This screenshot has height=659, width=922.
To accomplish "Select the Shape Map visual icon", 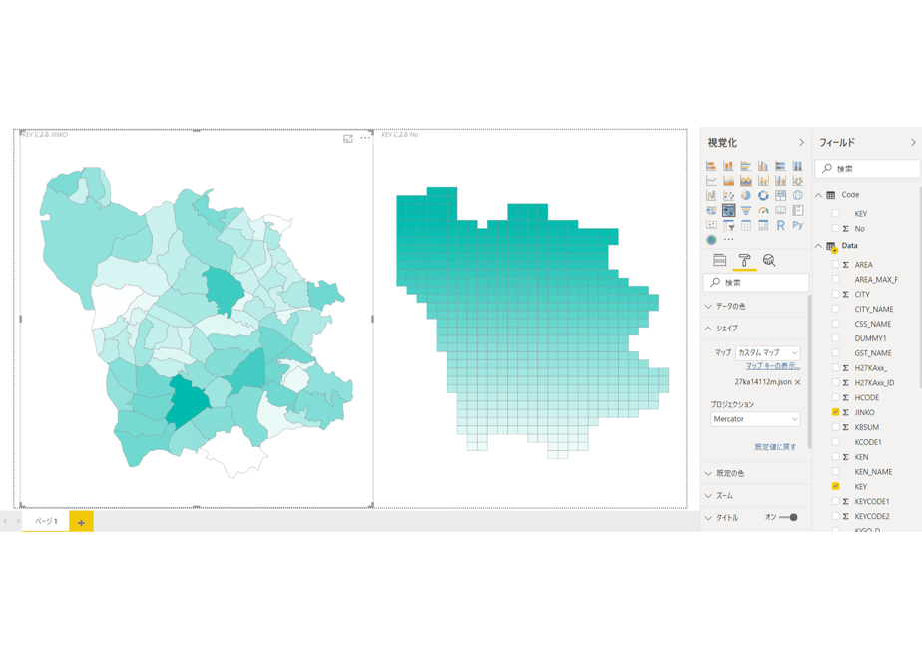I will tap(728, 210).
